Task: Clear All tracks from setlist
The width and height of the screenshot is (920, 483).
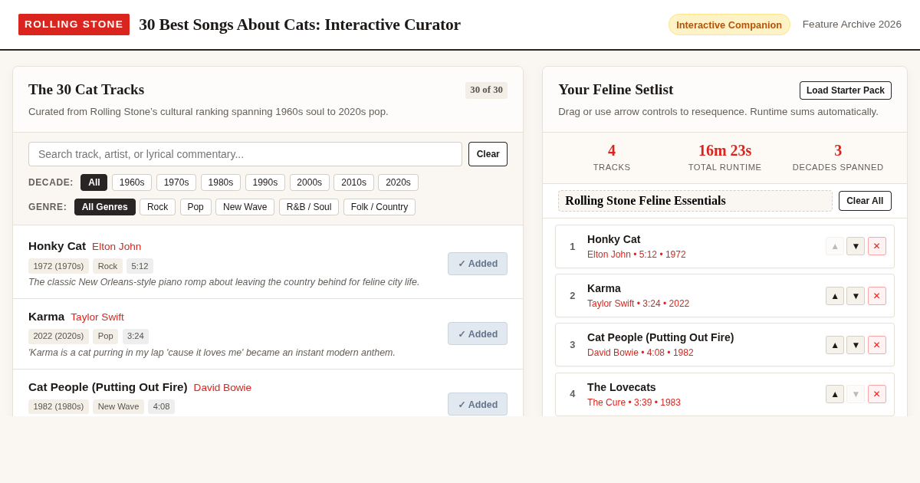Action: point(865,201)
